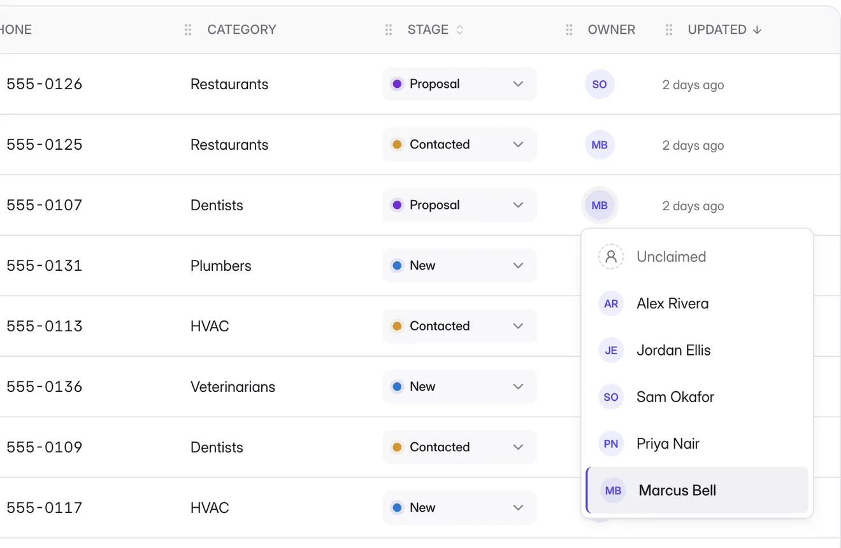Image resolution: width=841 pixels, height=548 pixels.
Task: Assign the lead to Priya Nair
Action: [x=697, y=443]
